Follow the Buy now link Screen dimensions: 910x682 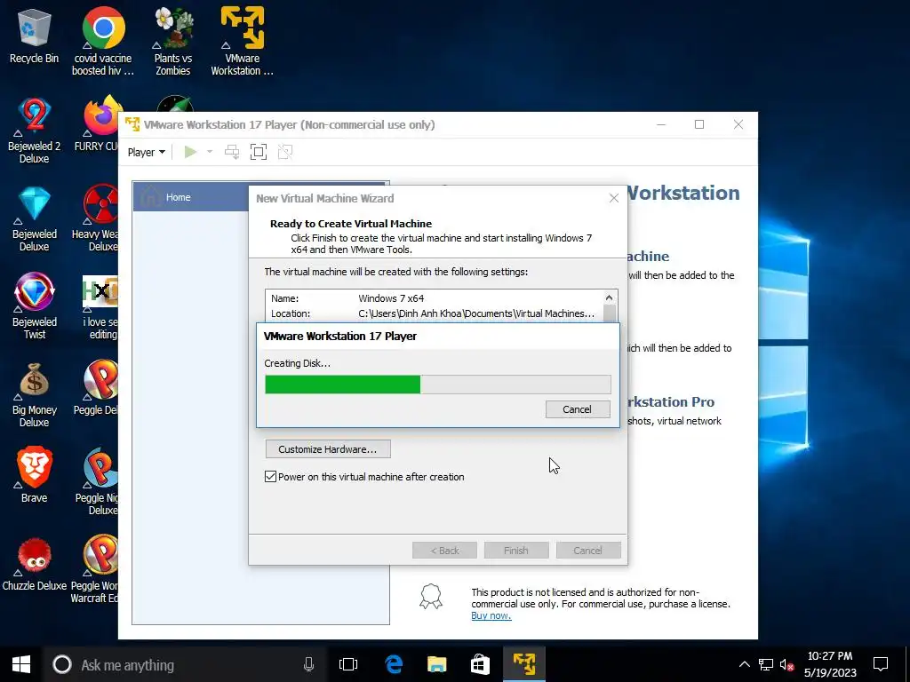(x=491, y=616)
